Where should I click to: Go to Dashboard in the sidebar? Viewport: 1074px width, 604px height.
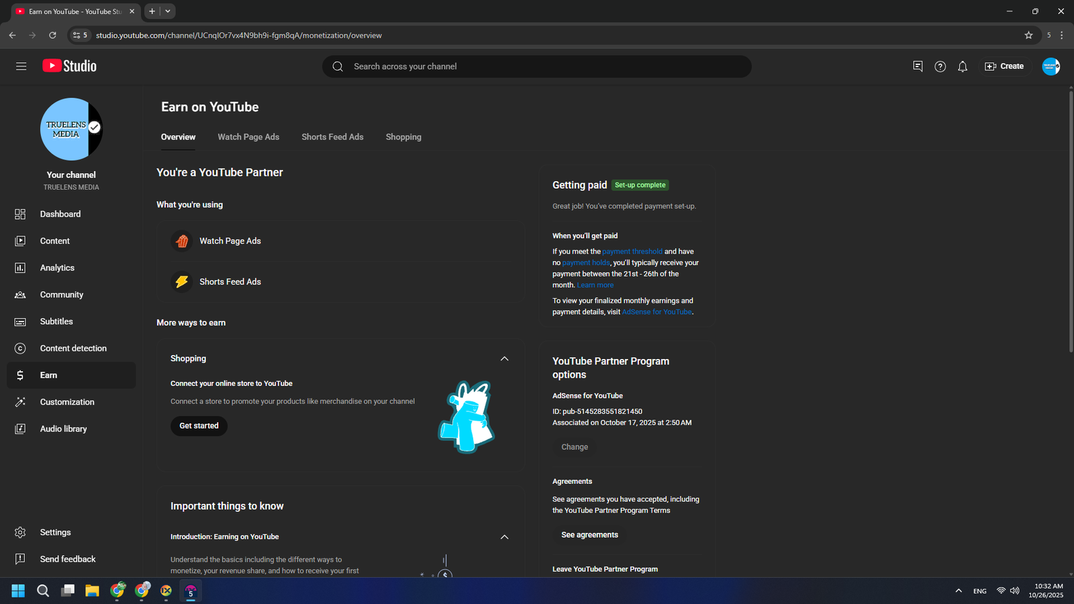pyautogui.click(x=71, y=214)
